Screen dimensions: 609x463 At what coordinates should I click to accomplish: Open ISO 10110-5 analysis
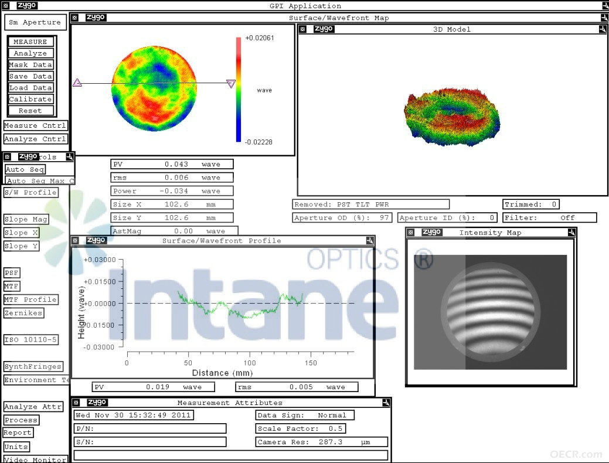tap(30, 339)
